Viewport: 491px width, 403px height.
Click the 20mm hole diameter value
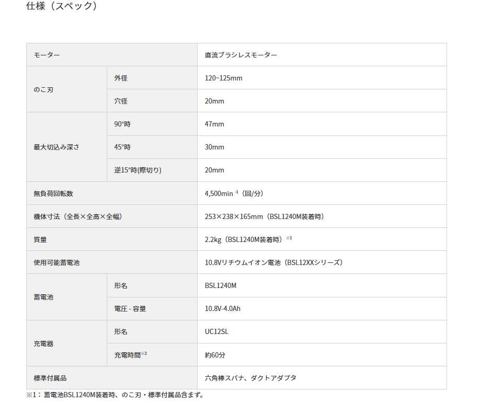tap(213, 100)
